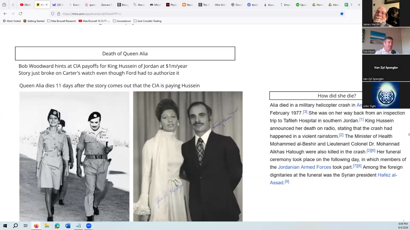The width and height of the screenshot is (410, 230).
Task: Open File Explorer from the taskbar
Action: 47,226
